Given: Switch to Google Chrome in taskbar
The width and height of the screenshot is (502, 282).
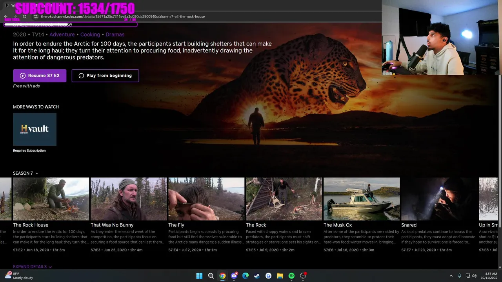Looking at the screenshot, I should pos(222,276).
